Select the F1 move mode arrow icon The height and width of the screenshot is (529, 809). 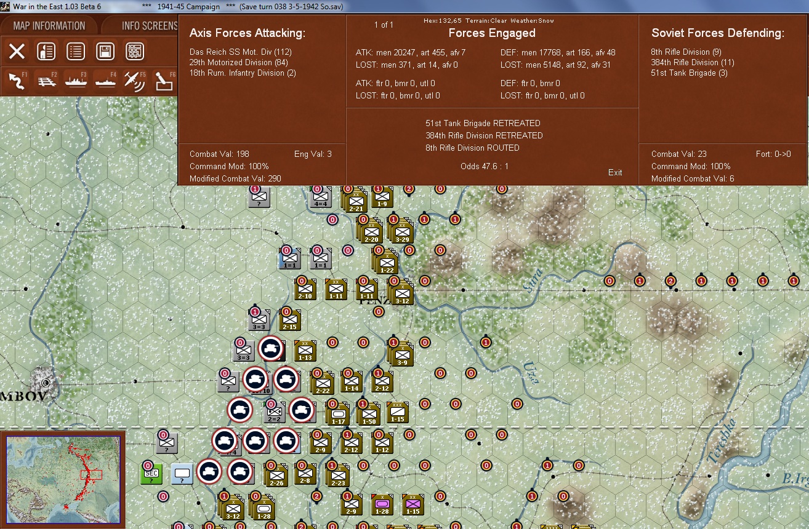[x=17, y=81]
